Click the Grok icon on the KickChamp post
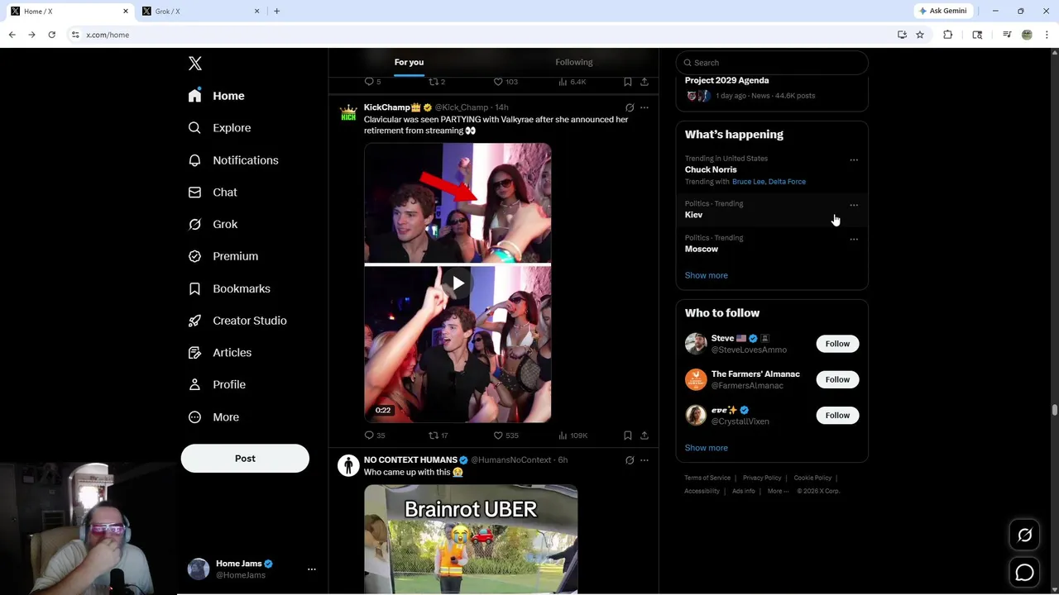 630,107
